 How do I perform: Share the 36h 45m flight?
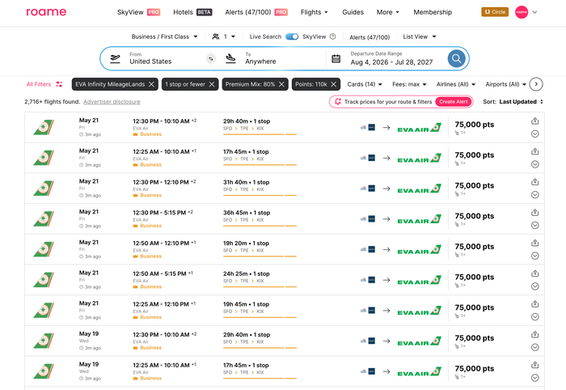[535, 212]
